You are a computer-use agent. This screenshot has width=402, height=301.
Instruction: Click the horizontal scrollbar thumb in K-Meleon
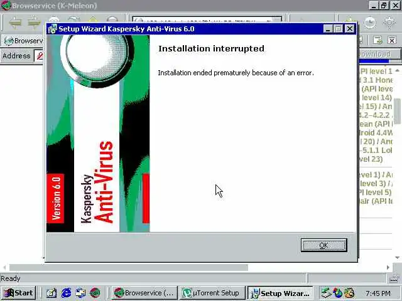pos(129,268)
